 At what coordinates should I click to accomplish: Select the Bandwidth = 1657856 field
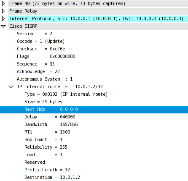pyautogui.click(x=51, y=124)
